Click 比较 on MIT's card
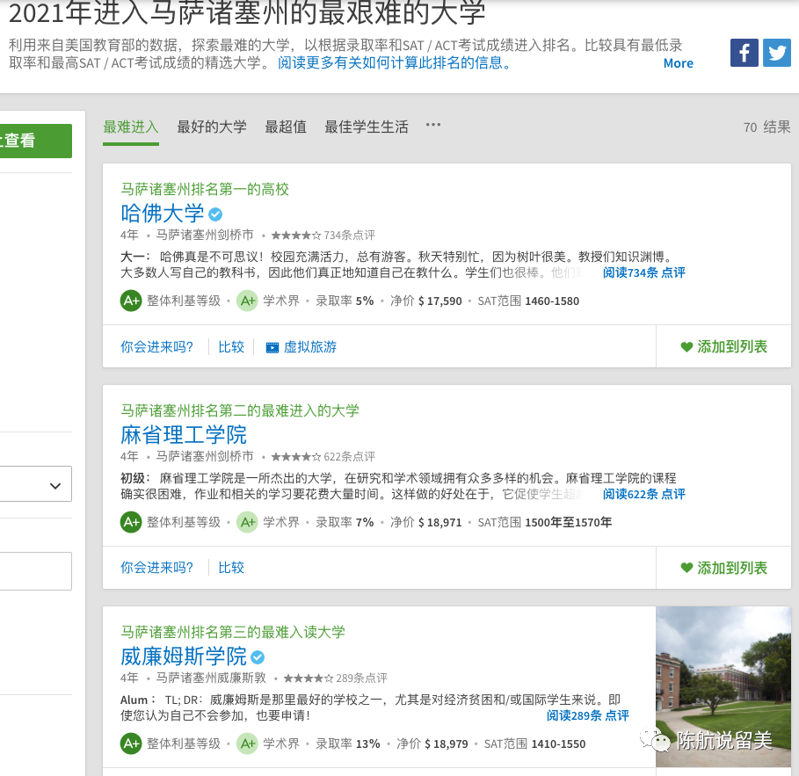This screenshot has height=776, width=799. click(231, 568)
